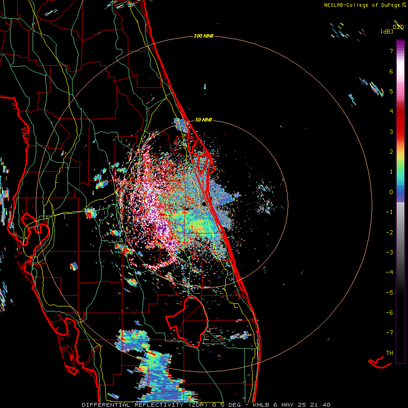The height and width of the screenshot is (408, 408).
Task: Click the "-7" value on the color scale
Action: [389, 333]
